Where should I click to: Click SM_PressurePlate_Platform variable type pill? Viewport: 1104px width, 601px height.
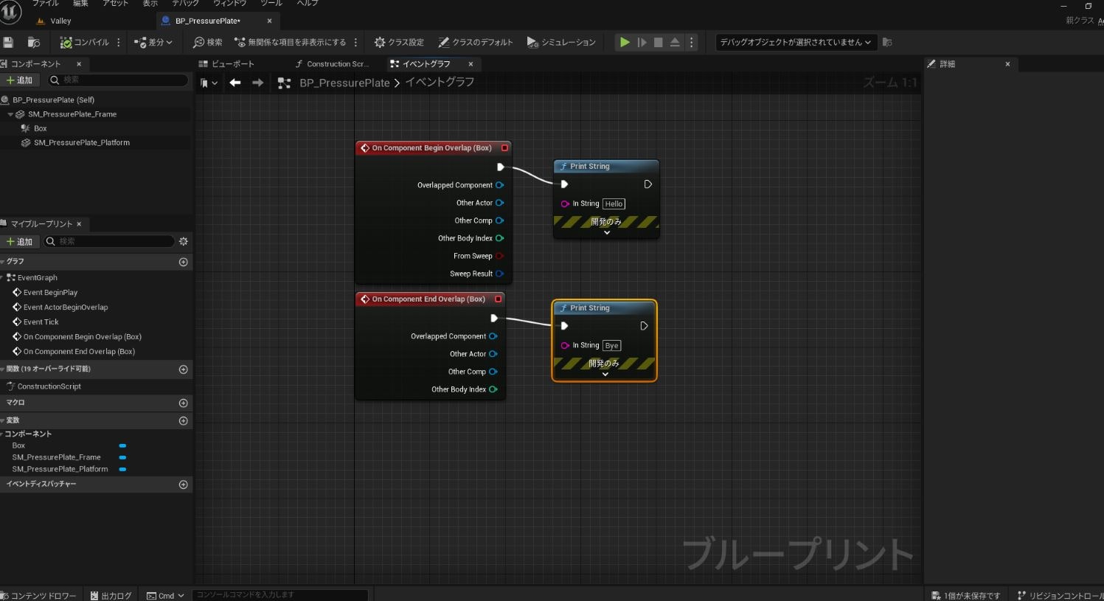point(122,470)
